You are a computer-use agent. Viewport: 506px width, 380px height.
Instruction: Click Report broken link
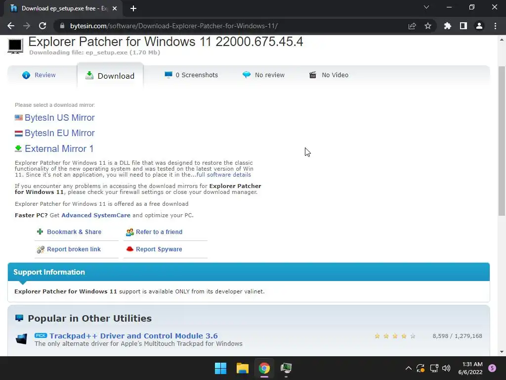(74, 249)
